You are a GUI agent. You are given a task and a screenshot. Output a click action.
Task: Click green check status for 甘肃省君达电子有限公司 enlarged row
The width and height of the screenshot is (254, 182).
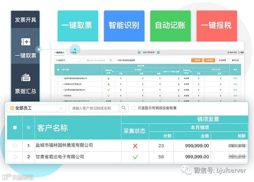click(x=135, y=157)
